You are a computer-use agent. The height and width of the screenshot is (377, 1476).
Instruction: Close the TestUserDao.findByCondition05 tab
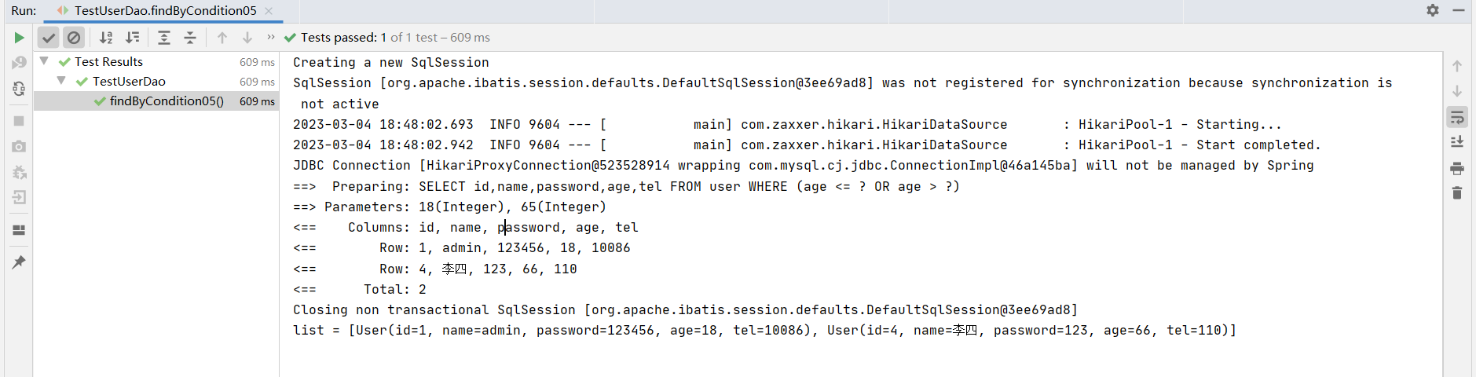269,11
